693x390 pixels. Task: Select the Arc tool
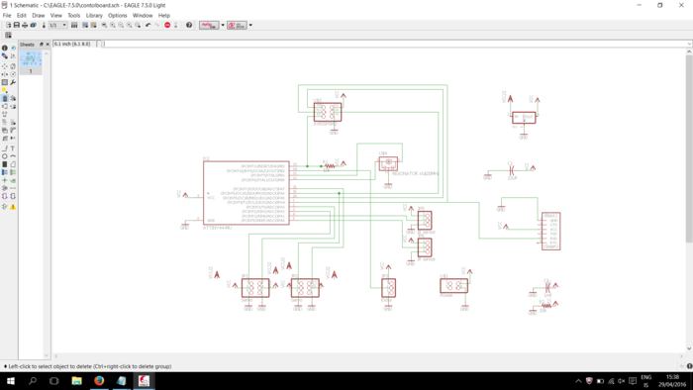[13, 156]
